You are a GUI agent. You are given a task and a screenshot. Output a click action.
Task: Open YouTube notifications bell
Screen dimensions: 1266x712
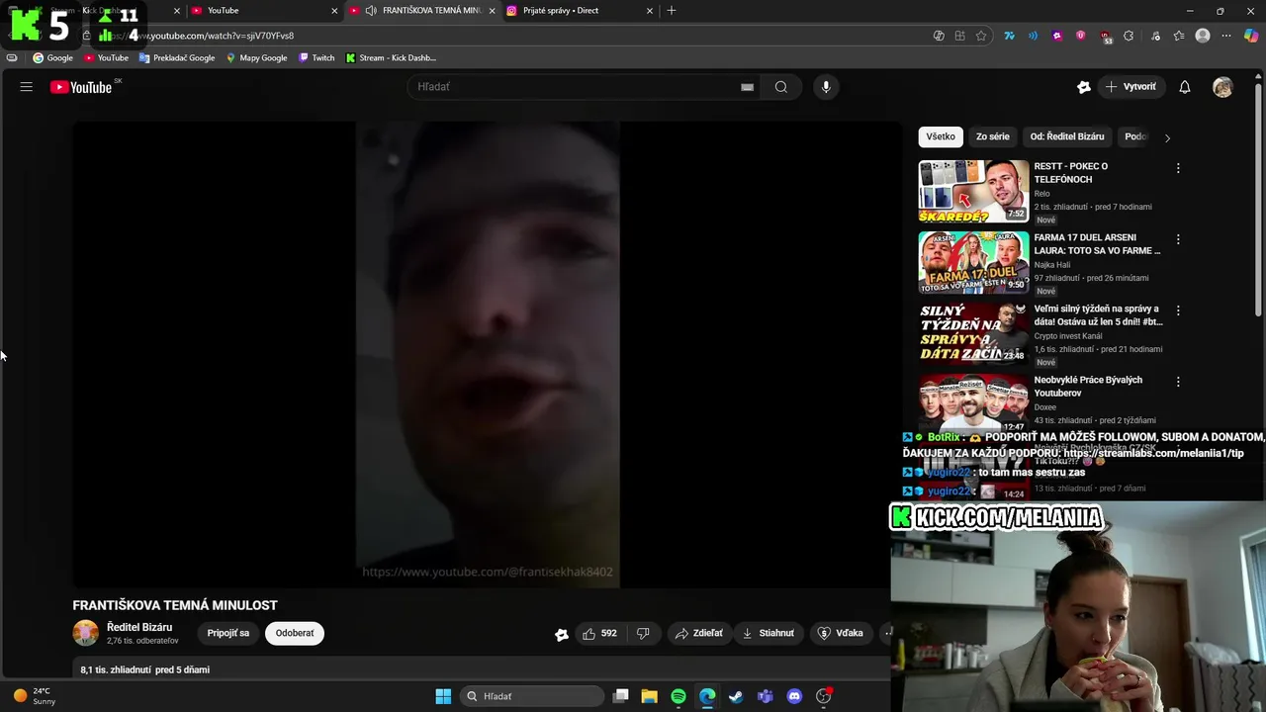pos(1184,87)
